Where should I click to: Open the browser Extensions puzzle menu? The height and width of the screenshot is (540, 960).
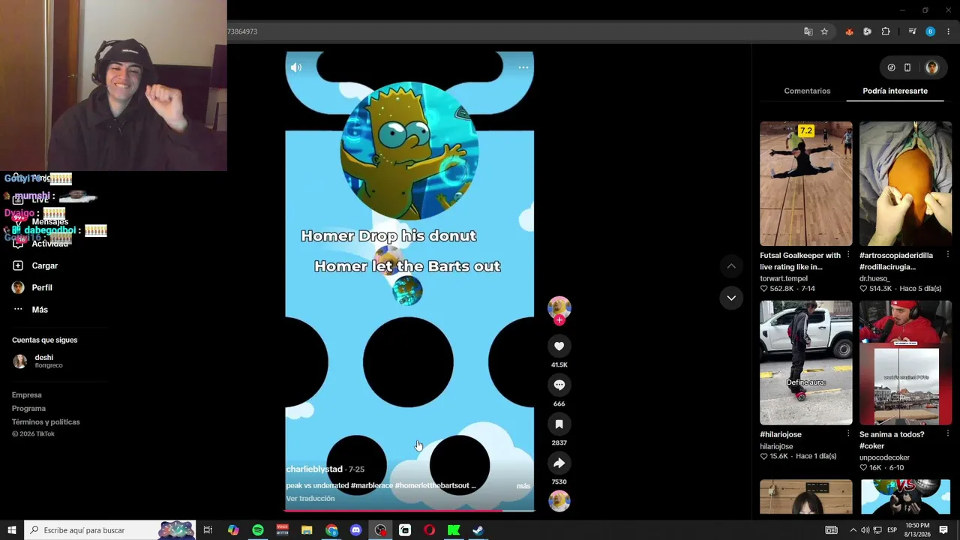886,31
